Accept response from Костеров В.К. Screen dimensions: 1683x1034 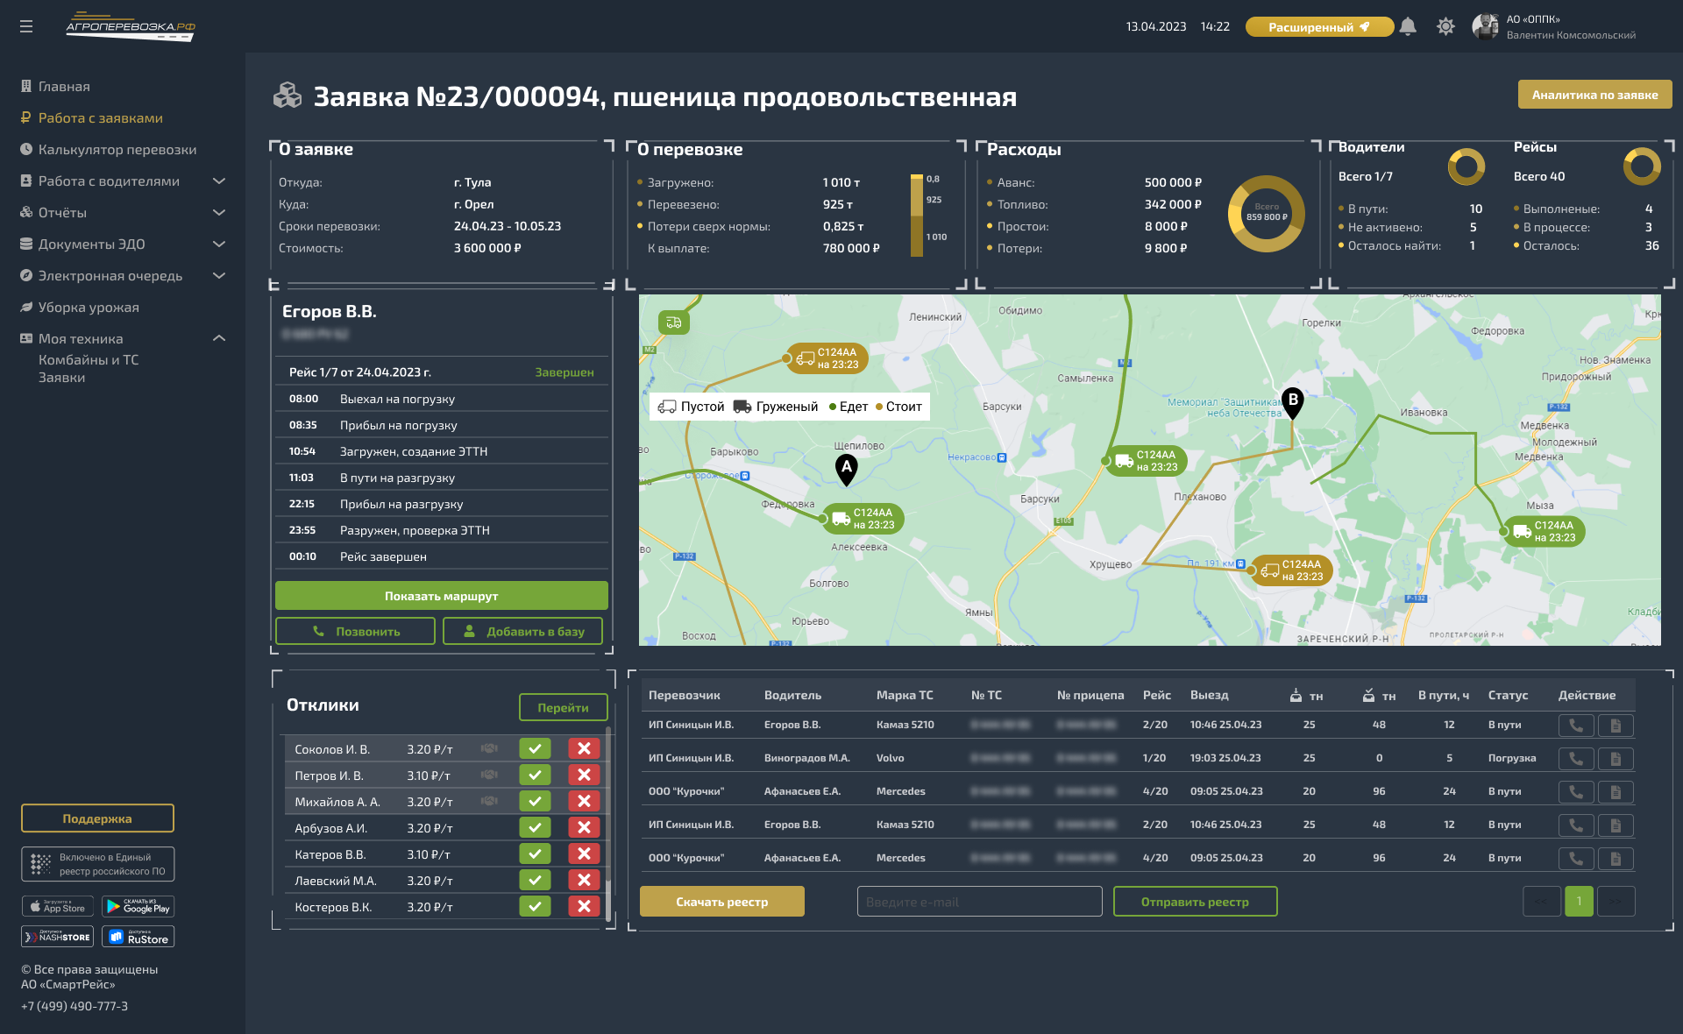[x=535, y=906]
